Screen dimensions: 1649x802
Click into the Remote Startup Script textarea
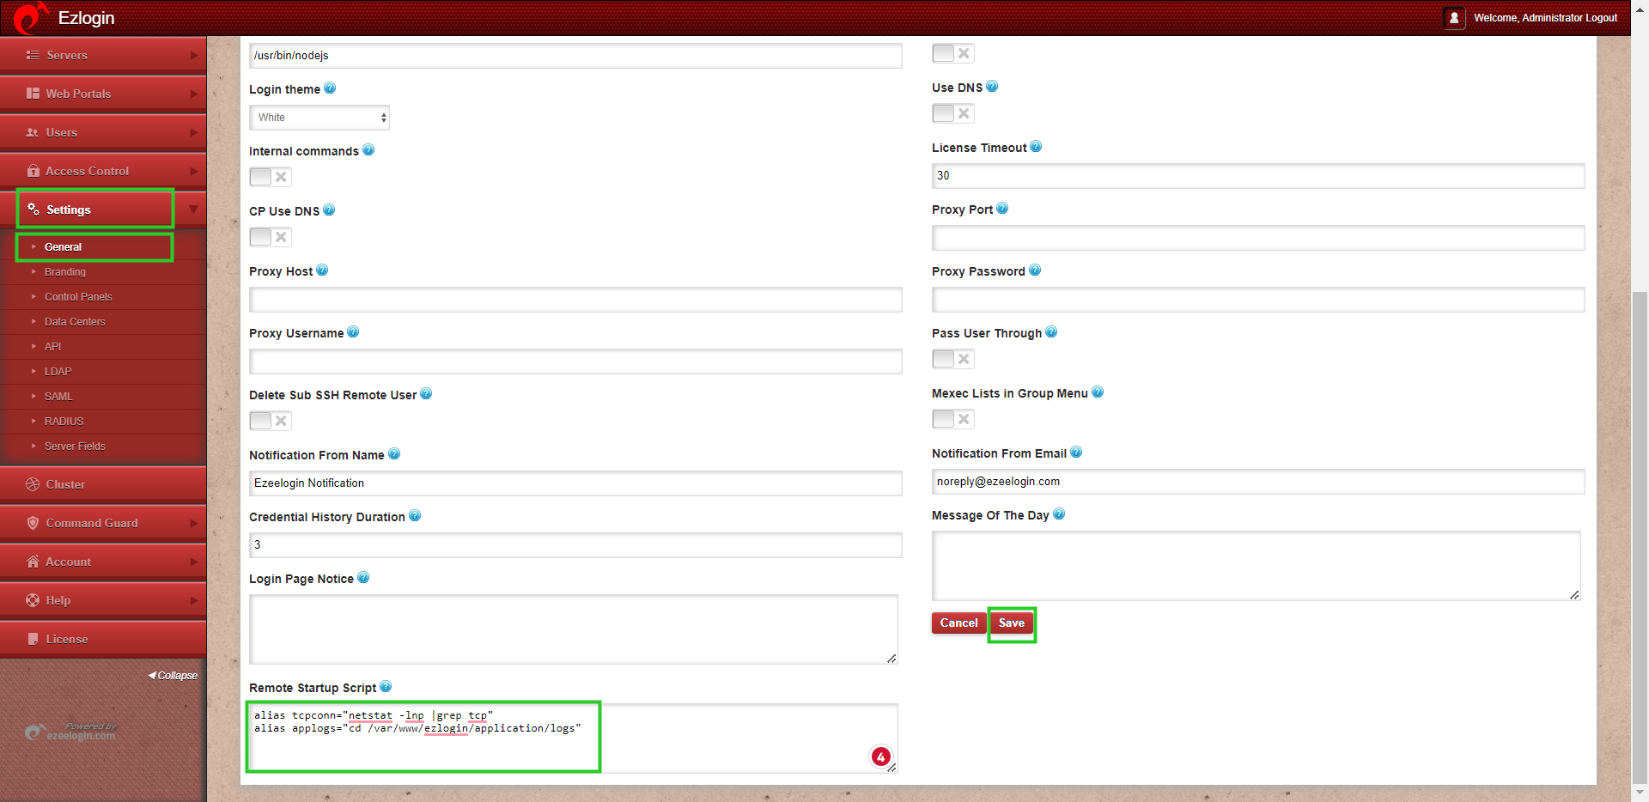click(574, 738)
